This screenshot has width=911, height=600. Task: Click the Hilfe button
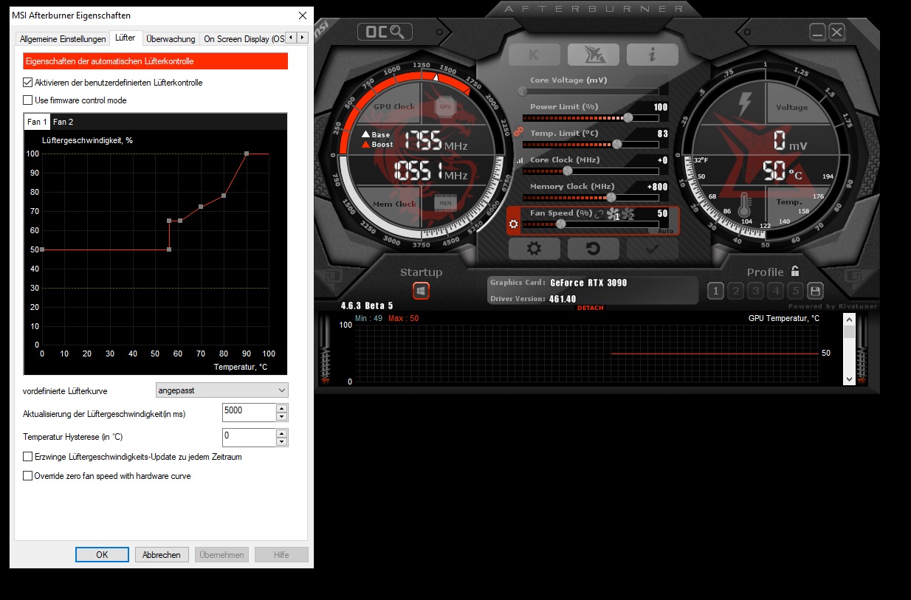tap(281, 555)
